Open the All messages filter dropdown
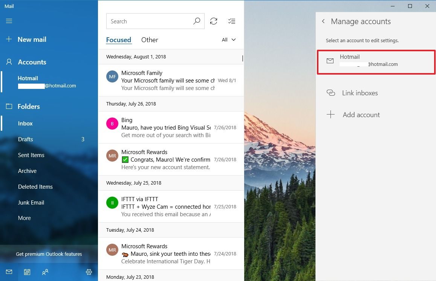 [x=229, y=40]
